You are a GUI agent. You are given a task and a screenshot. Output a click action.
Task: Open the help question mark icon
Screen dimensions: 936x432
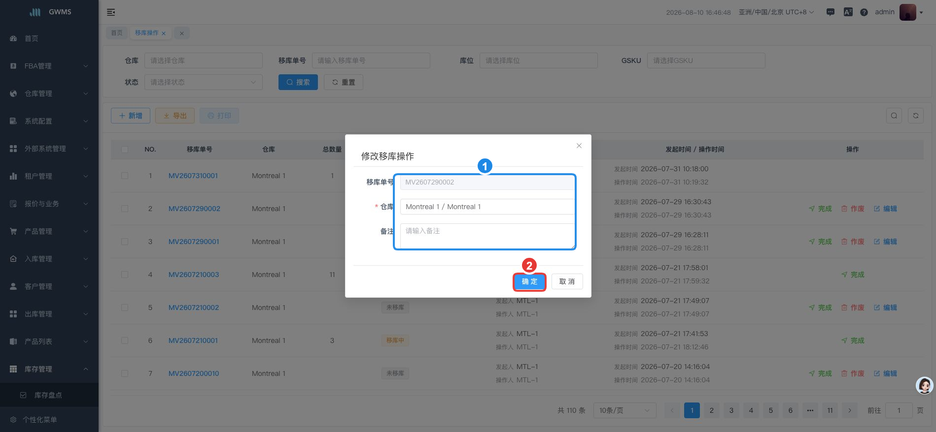coord(864,12)
